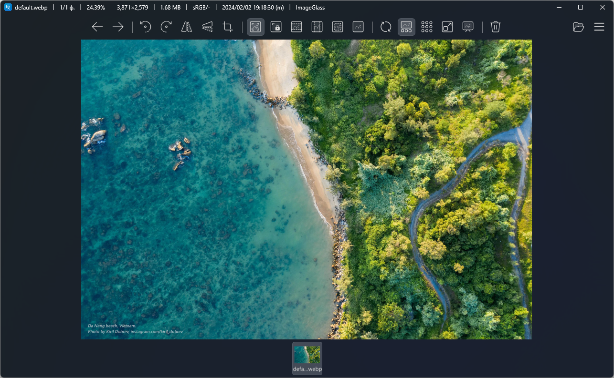The image size is (614, 378).
Task: Open the hamburger main menu
Action: tap(599, 27)
